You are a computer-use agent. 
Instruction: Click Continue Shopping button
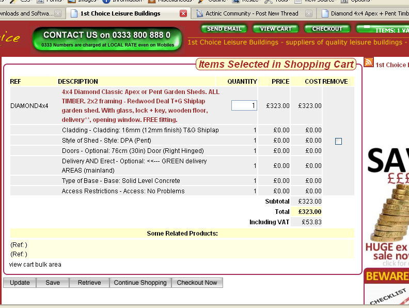[x=140, y=283]
